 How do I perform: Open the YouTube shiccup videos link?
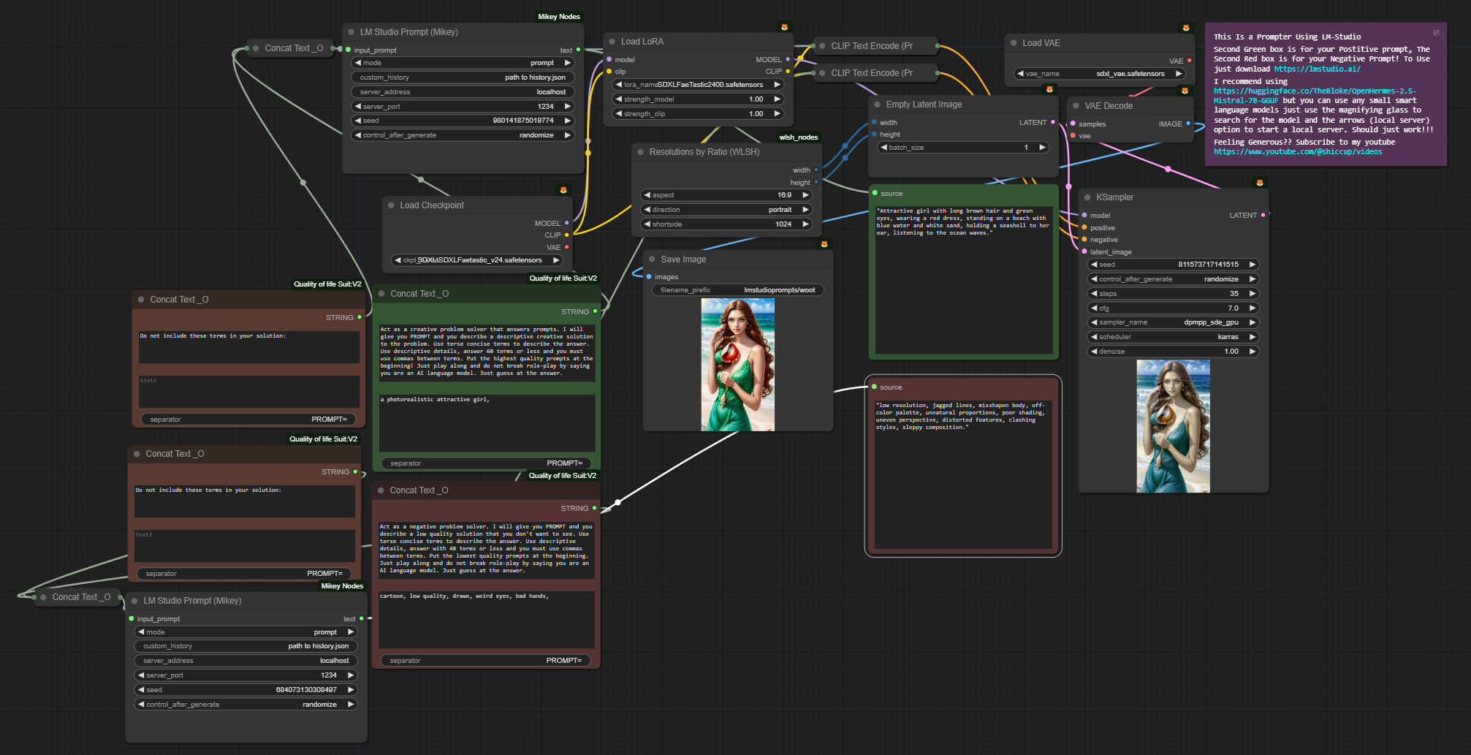(x=1297, y=152)
